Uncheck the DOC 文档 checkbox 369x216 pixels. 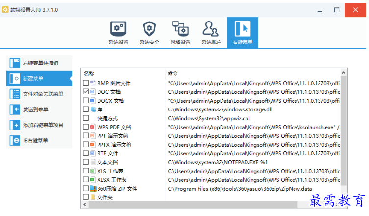pyautogui.click(x=86, y=91)
